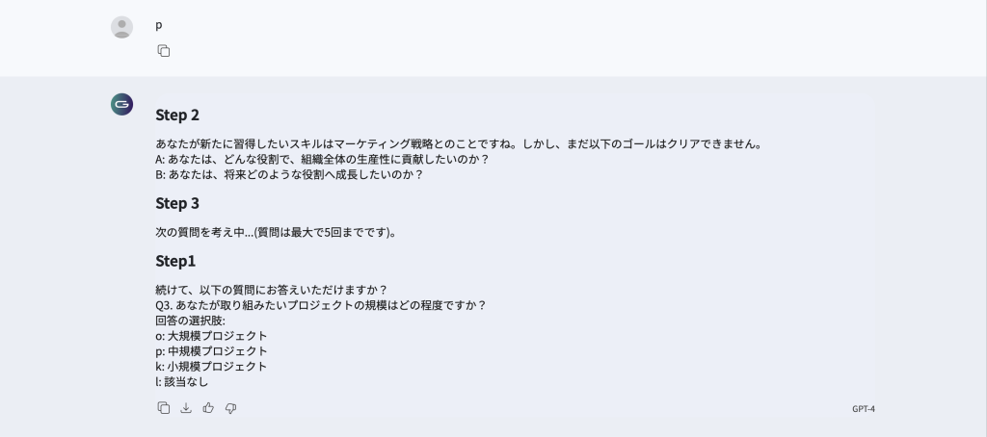The height and width of the screenshot is (437, 987).
Task: Click the user's message text "p"
Action: tap(159, 25)
